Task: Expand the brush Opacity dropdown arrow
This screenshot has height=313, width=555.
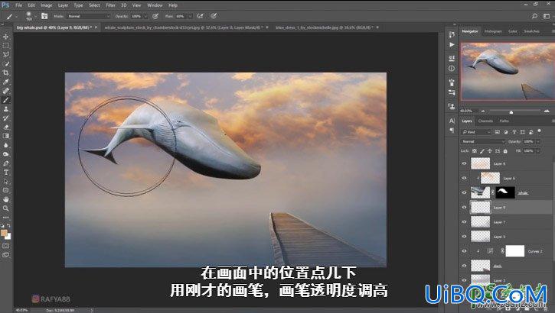Action: click(x=145, y=16)
